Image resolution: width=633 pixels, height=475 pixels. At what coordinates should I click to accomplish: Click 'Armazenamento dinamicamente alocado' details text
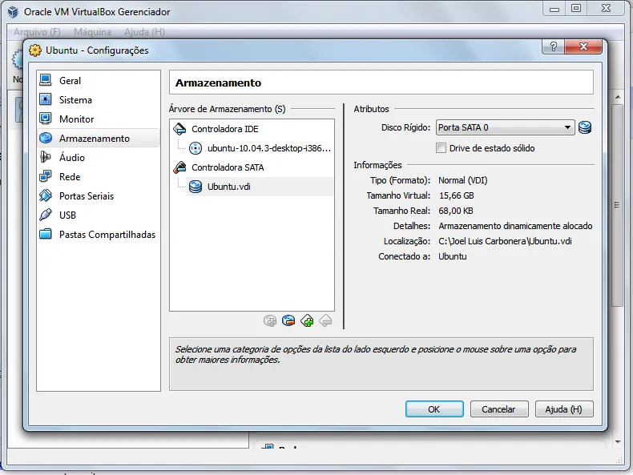coord(515,226)
